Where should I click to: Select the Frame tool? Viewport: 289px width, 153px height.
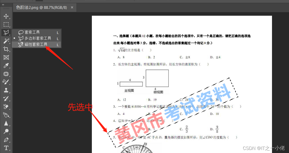click(6, 58)
